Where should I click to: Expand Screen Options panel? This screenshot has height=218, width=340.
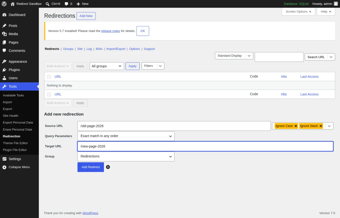coord(298,12)
